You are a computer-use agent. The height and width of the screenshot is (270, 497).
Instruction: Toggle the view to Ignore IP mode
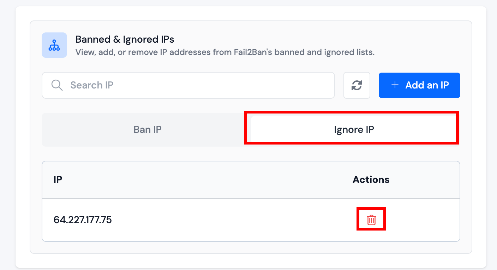[353, 129]
